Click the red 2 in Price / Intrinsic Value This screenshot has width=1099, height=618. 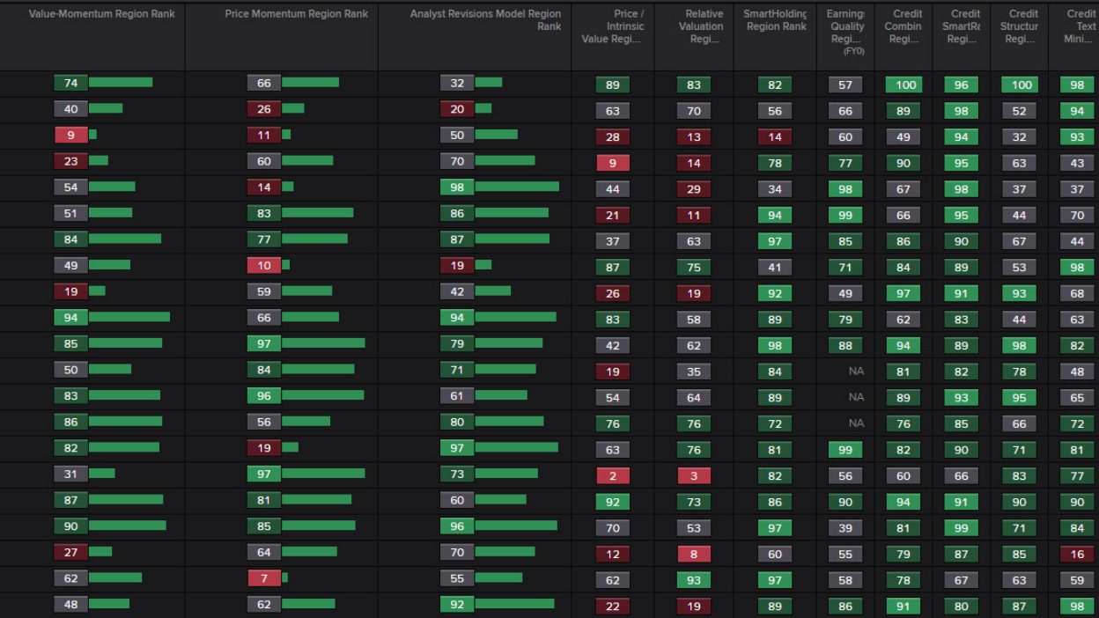pos(612,476)
